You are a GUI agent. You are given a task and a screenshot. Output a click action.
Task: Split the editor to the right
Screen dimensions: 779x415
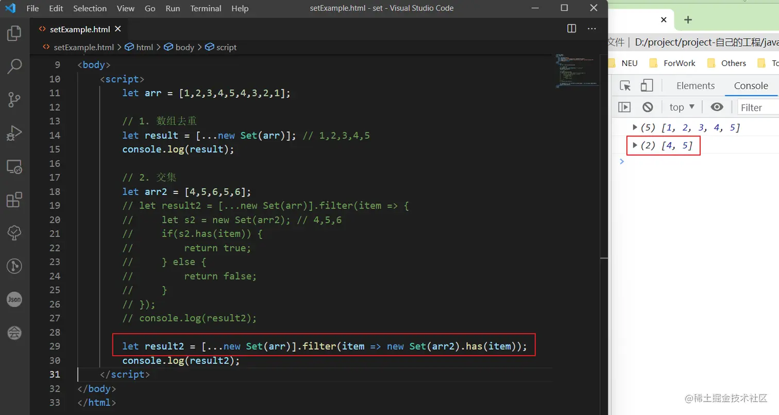(x=571, y=28)
